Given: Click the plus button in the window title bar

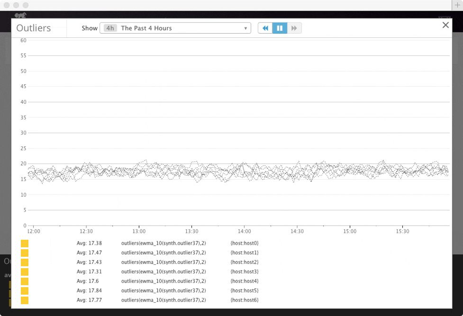Looking at the screenshot, I should 457,5.
